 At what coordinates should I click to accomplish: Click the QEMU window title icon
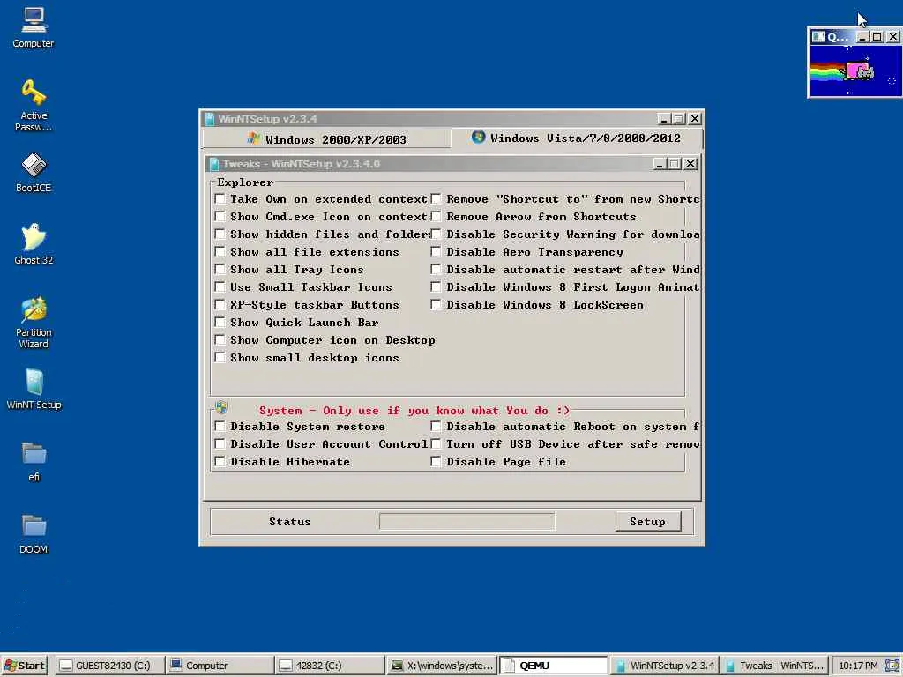click(x=817, y=37)
